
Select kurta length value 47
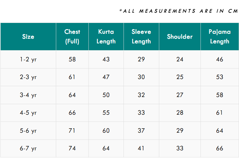[x=106, y=77]
